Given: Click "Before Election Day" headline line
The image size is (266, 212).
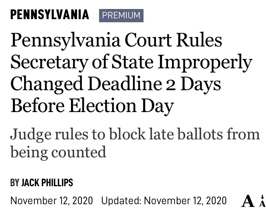Looking at the screenshot, I should pyautogui.click(x=92, y=106).
